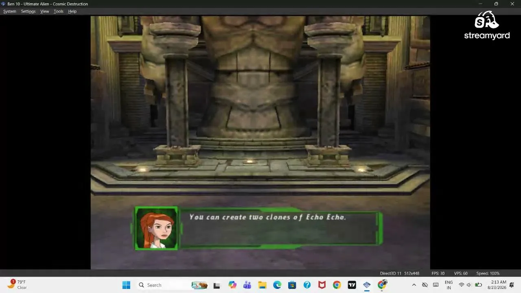The width and height of the screenshot is (521, 293).
Task: Open Microsoft Edge from the taskbar
Action: point(277,285)
